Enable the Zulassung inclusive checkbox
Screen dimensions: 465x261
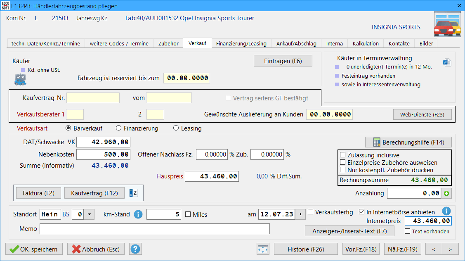tap(342, 155)
